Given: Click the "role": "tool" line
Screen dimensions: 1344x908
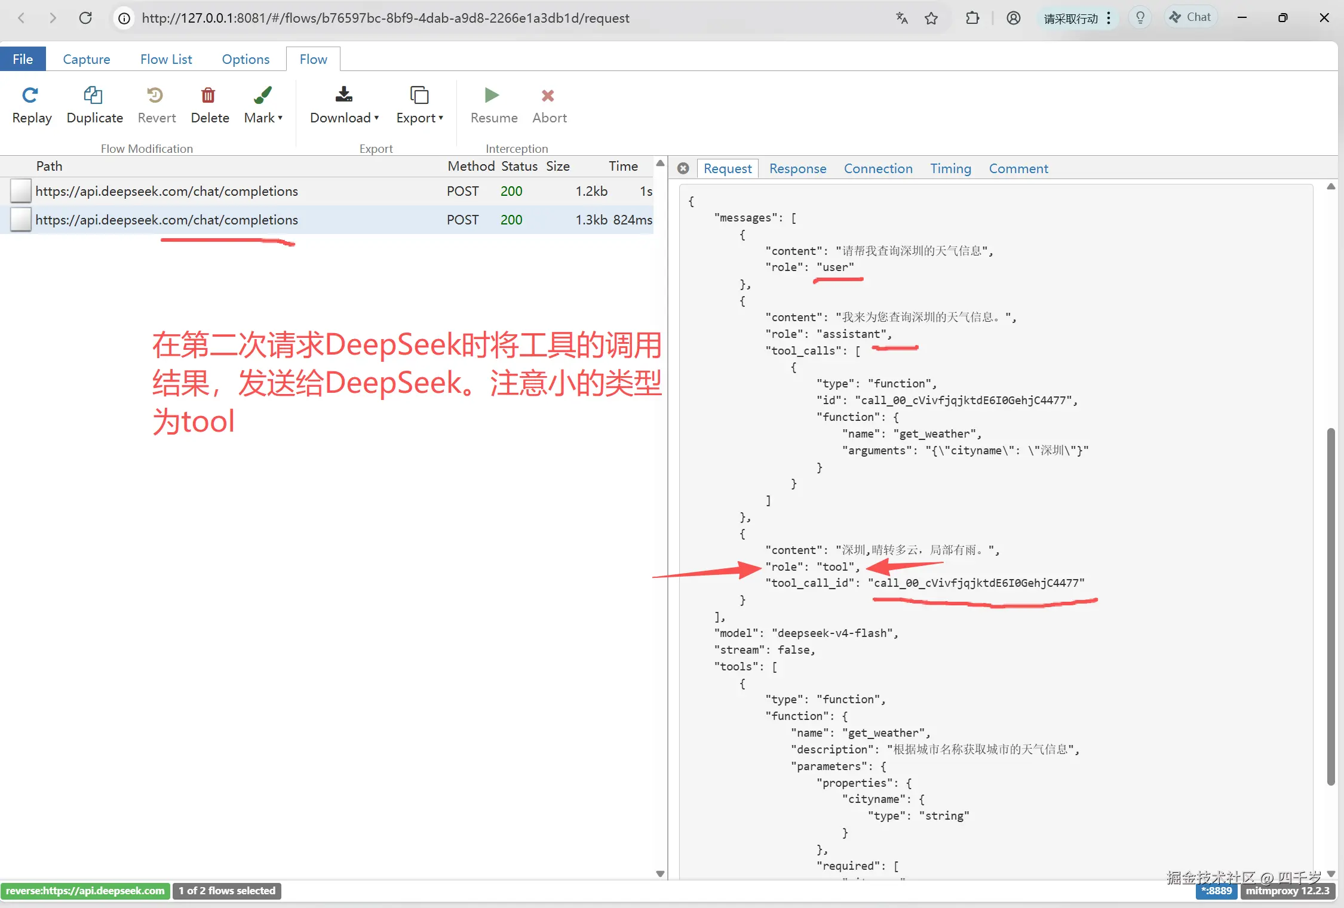Looking at the screenshot, I should pyautogui.click(x=812, y=567).
